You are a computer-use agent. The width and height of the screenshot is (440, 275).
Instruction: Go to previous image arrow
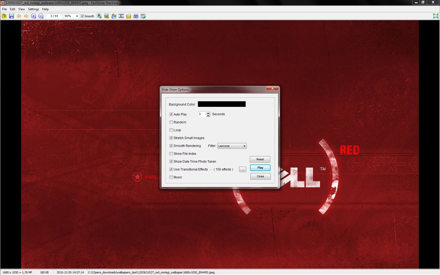pyautogui.click(x=19, y=16)
